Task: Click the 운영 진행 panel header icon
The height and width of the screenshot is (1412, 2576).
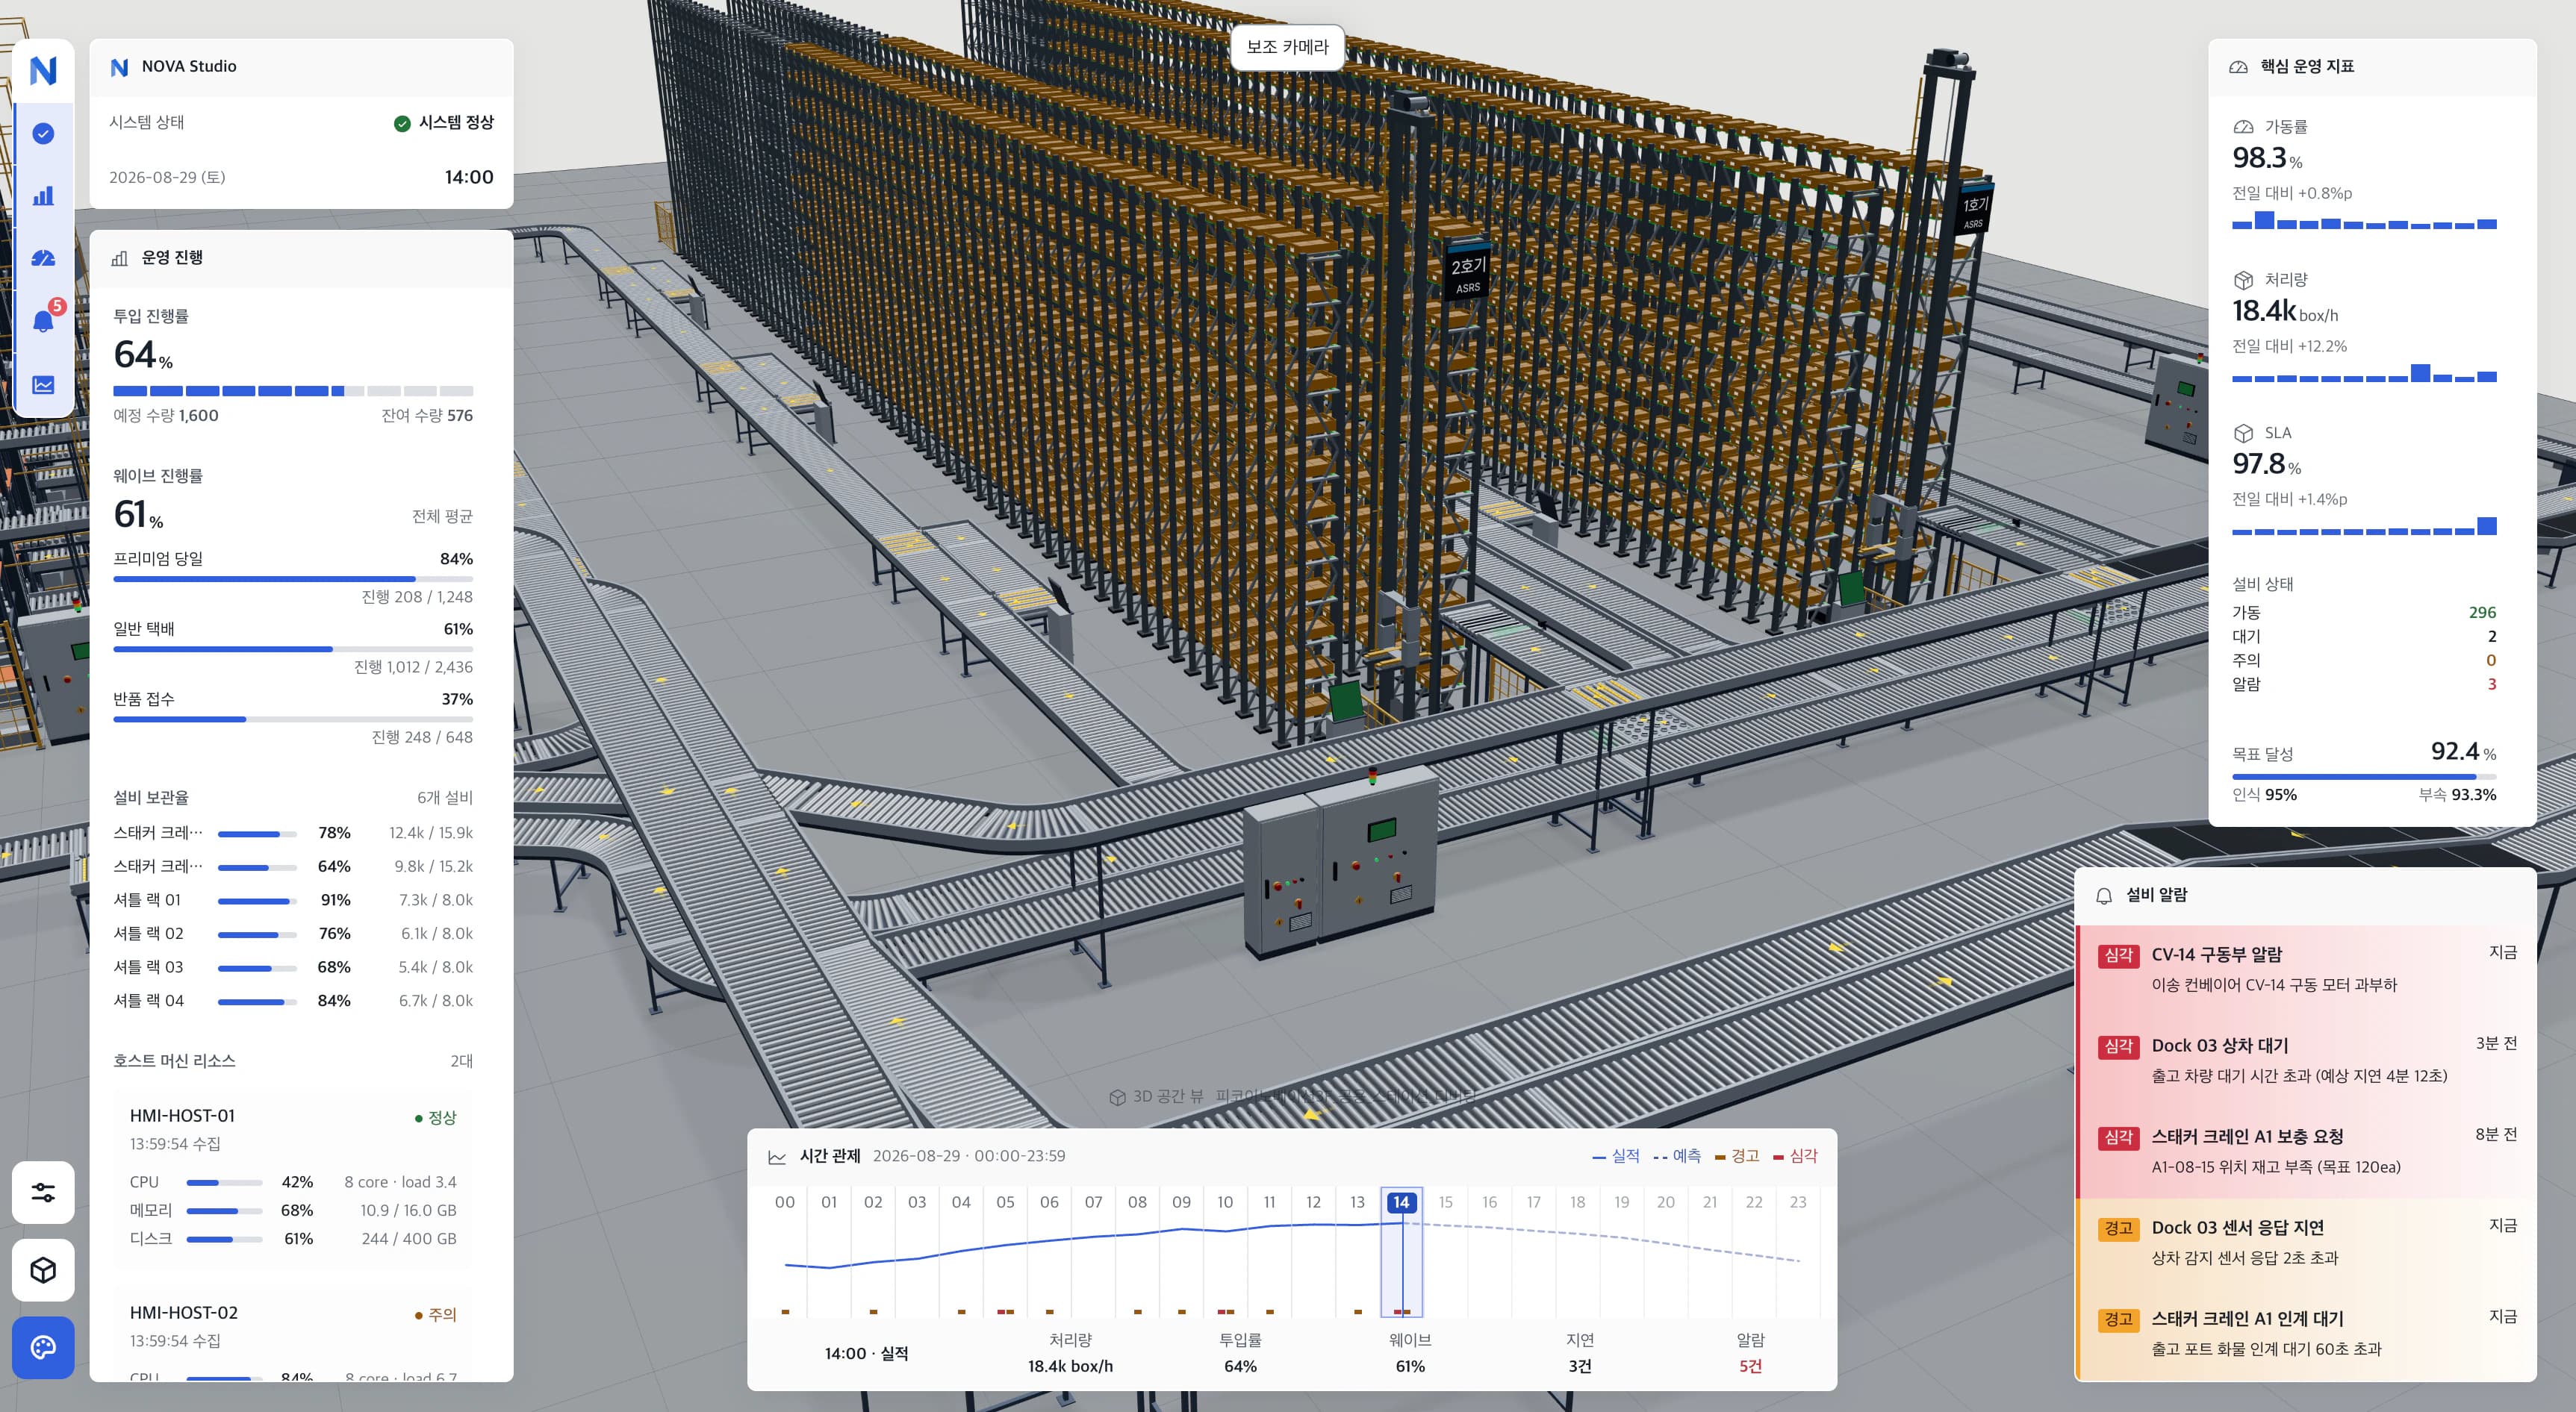Action: (120, 257)
